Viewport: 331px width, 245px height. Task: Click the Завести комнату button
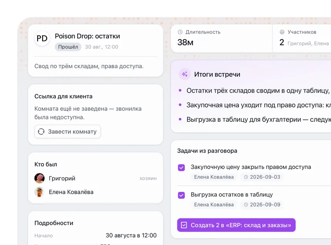coord(68,132)
